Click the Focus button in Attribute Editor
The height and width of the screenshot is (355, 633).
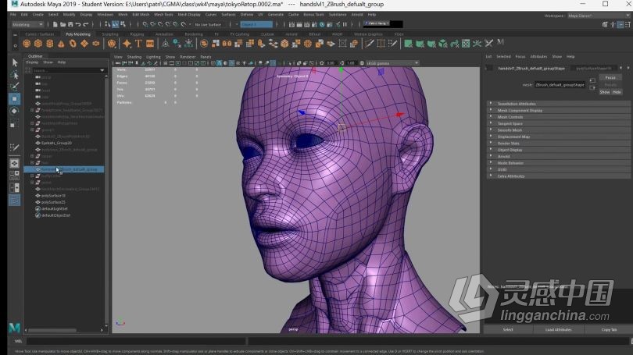pyautogui.click(x=610, y=77)
